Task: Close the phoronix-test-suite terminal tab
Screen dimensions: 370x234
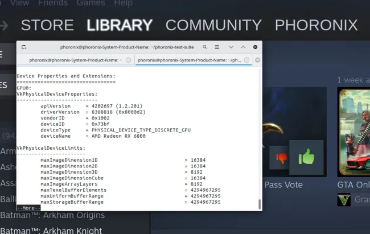Action: click(x=246, y=60)
